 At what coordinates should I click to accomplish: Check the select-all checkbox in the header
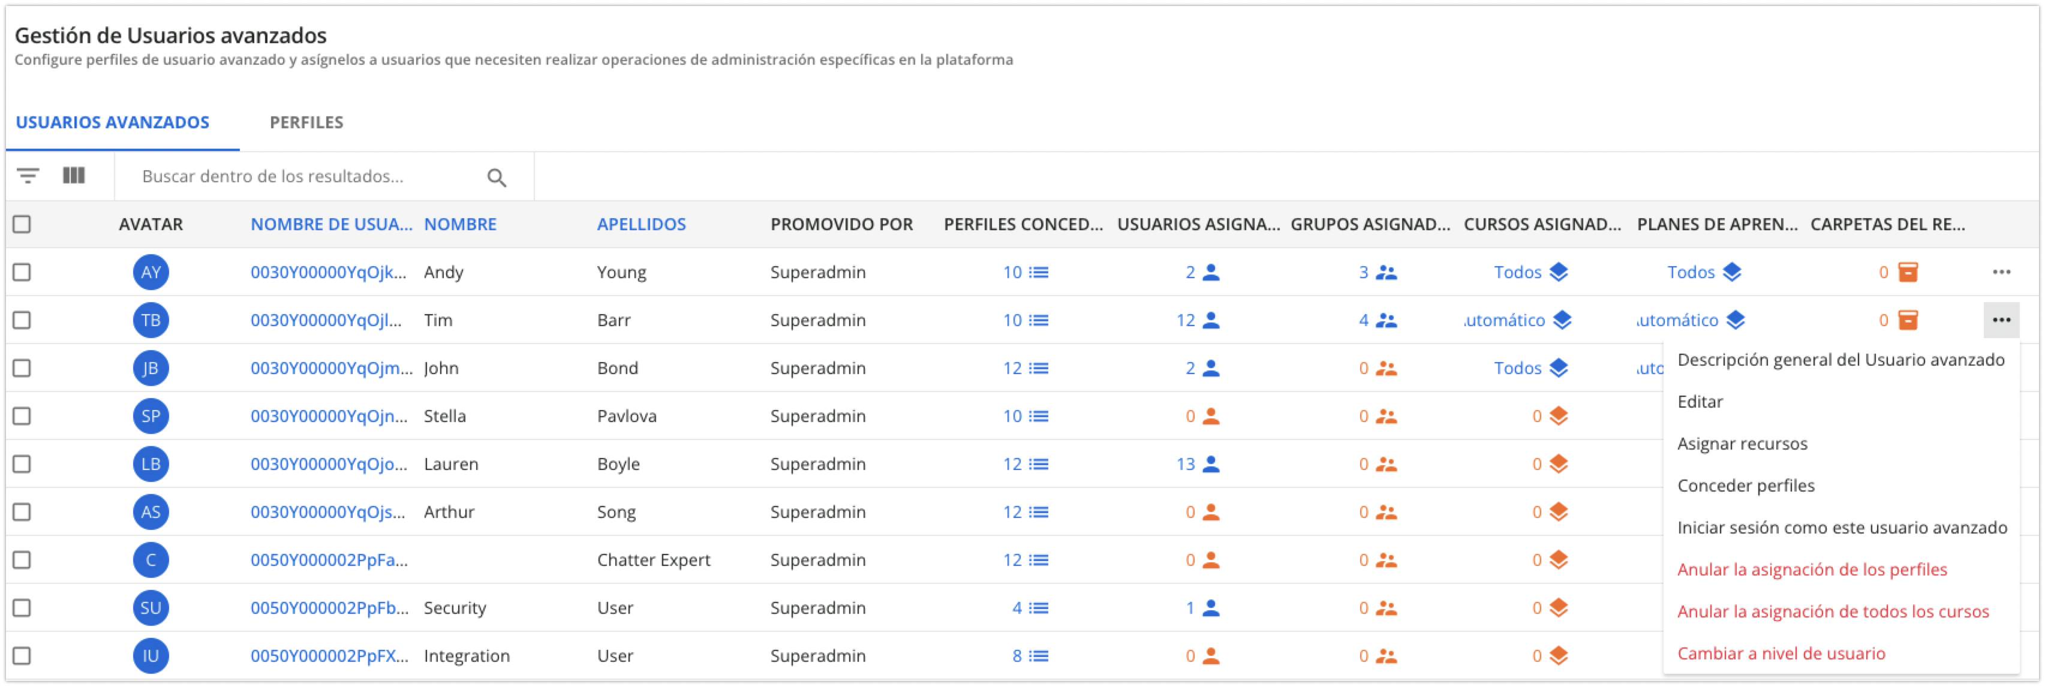click(23, 225)
